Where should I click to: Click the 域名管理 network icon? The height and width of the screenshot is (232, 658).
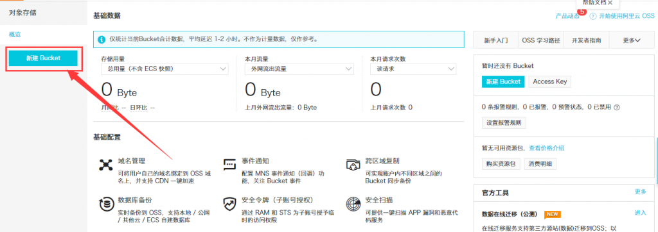coord(106,165)
